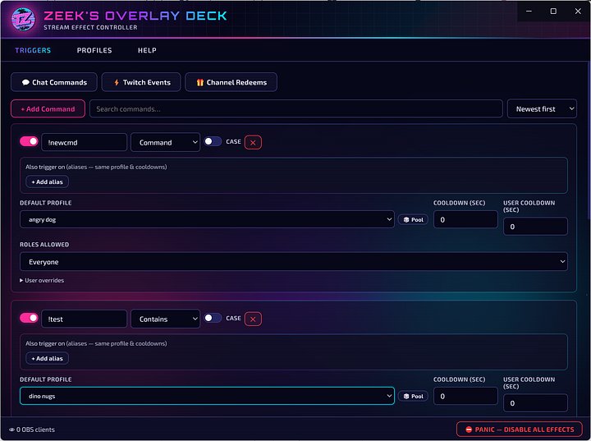Click the !newcmd command name field
Screen dimensions: 591x441
tap(84, 142)
